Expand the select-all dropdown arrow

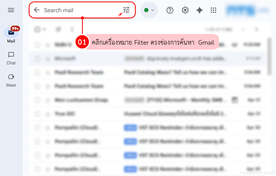click(44, 29)
